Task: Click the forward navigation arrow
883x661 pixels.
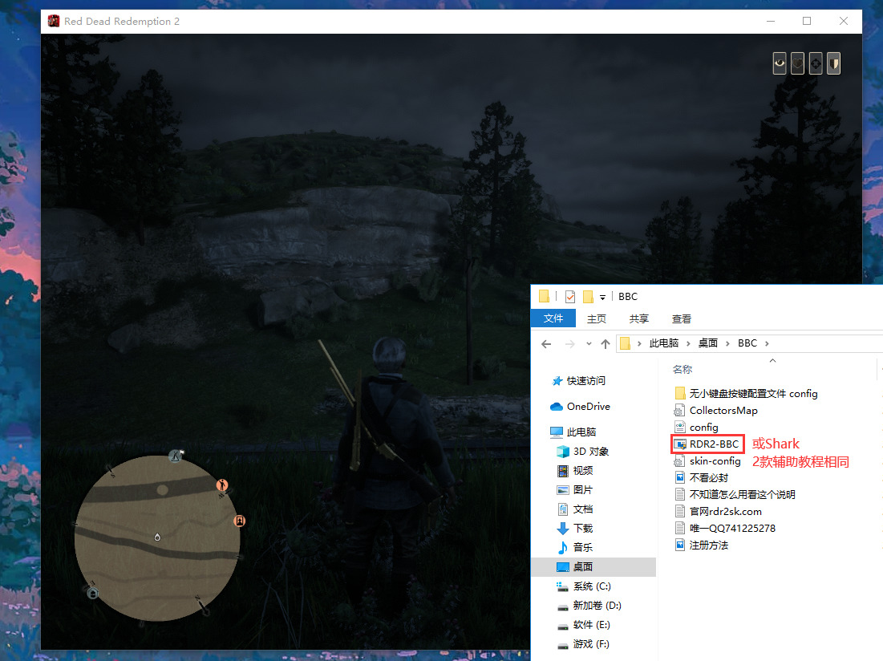Action: coord(570,343)
